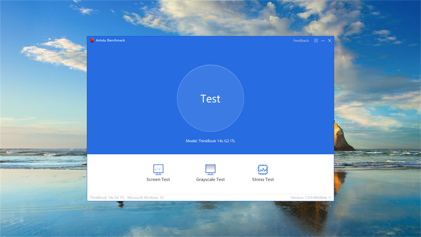Open the Feedback link
This screenshot has height=237, width=421.
(301, 41)
